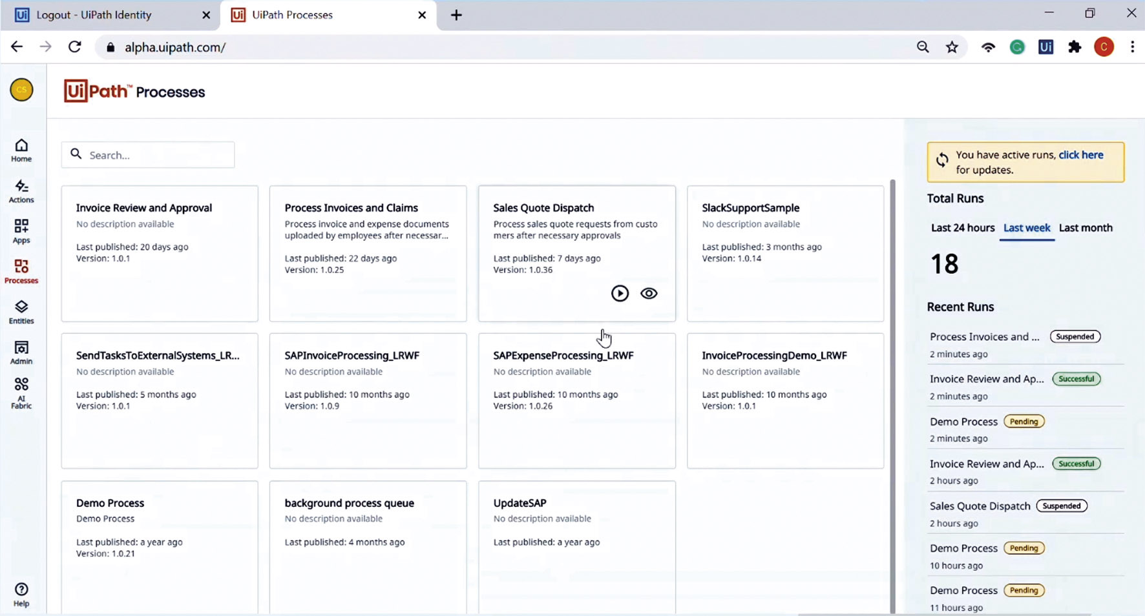Select Invoice Review run from 2 minutes ago
The height and width of the screenshot is (616, 1145).
point(1025,387)
